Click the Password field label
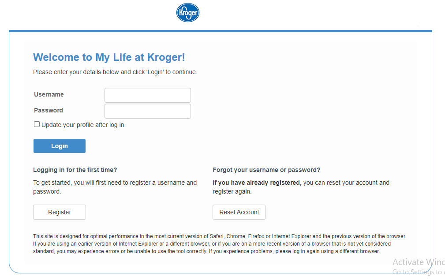Screen dimensions: 445x280 tap(49, 110)
